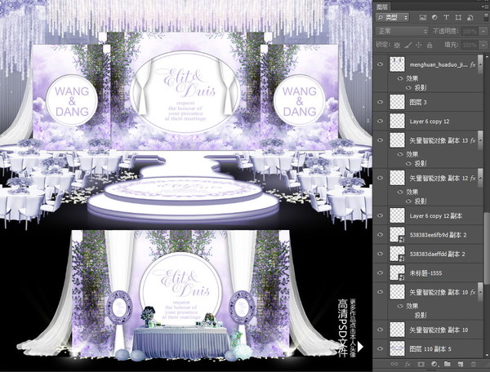
Task: Open the 填充 fill slider arrow
Action: coord(484,45)
